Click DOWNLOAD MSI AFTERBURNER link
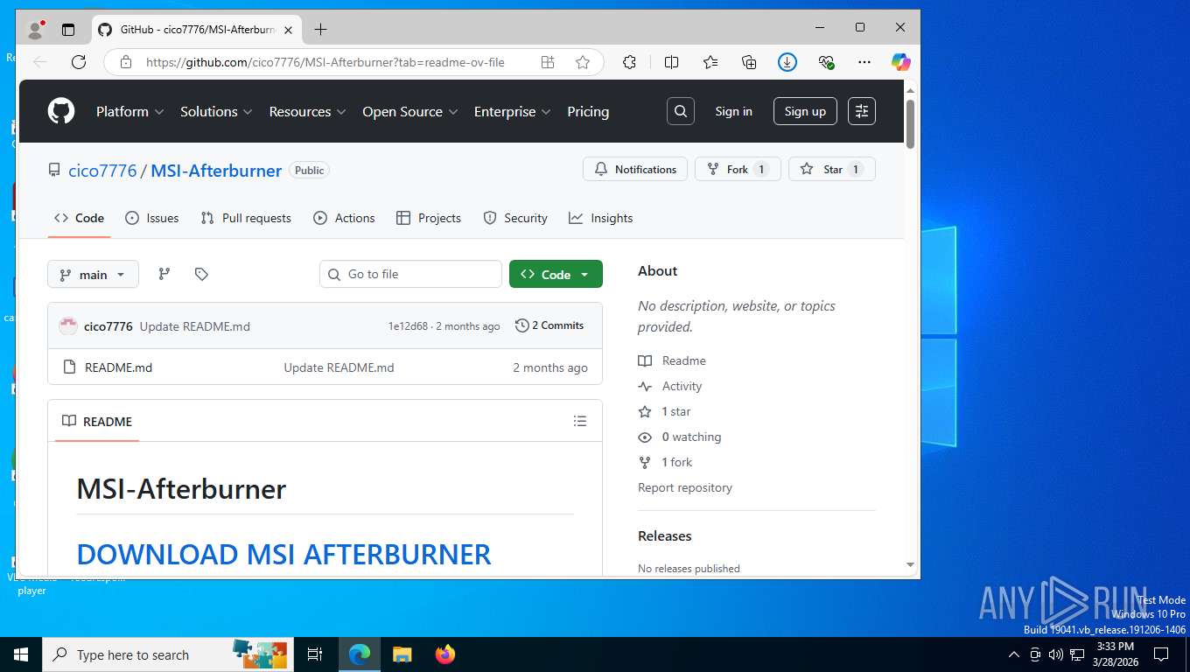This screenshot has height=672, width=1190. pos(283,554)
